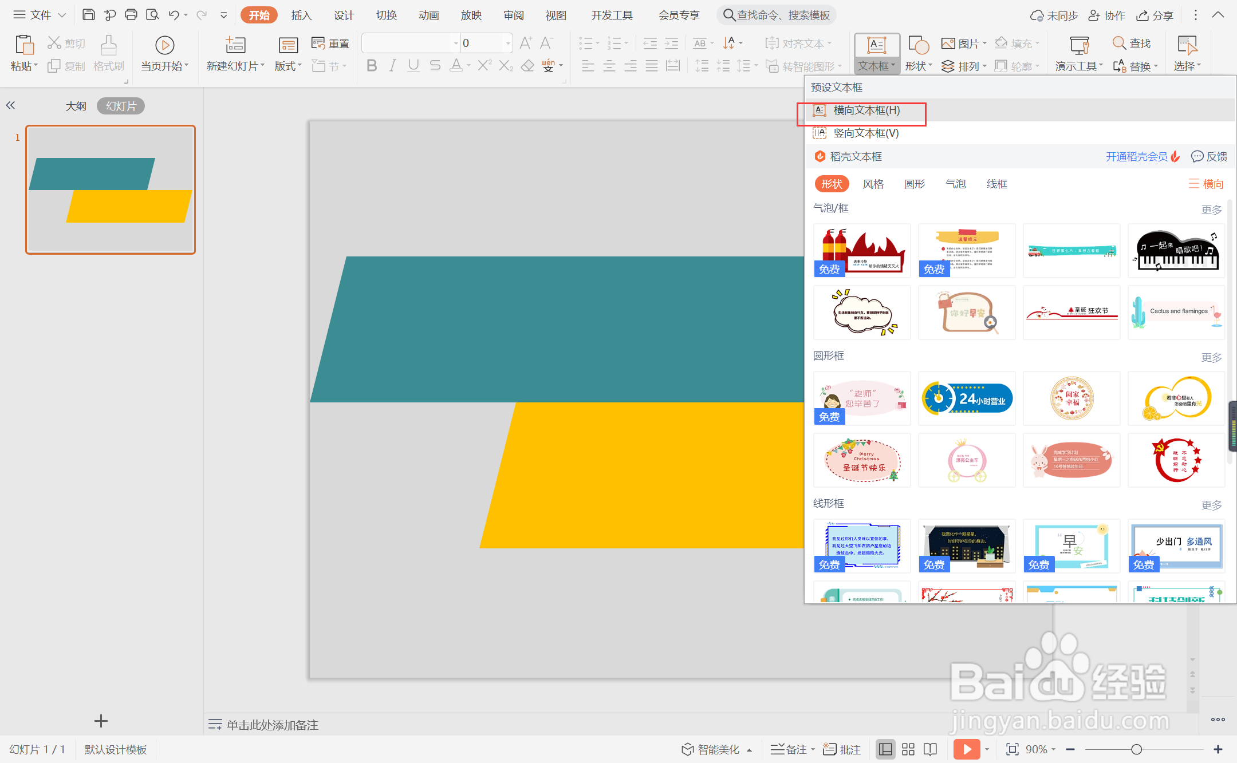Adjust the zoom slider at bottom right
The height and width of the screenshot is (763, 1237).
coord(1137,749)
